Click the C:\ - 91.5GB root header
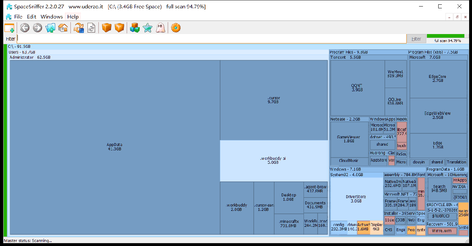Screen dimensions: 472x246 pos(238,46)
